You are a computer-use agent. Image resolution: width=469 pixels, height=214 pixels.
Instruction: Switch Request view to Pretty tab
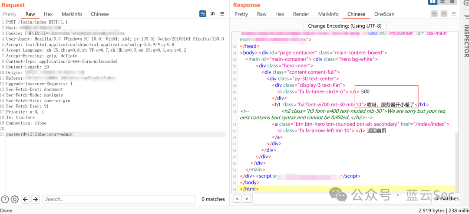coord(10,14)
